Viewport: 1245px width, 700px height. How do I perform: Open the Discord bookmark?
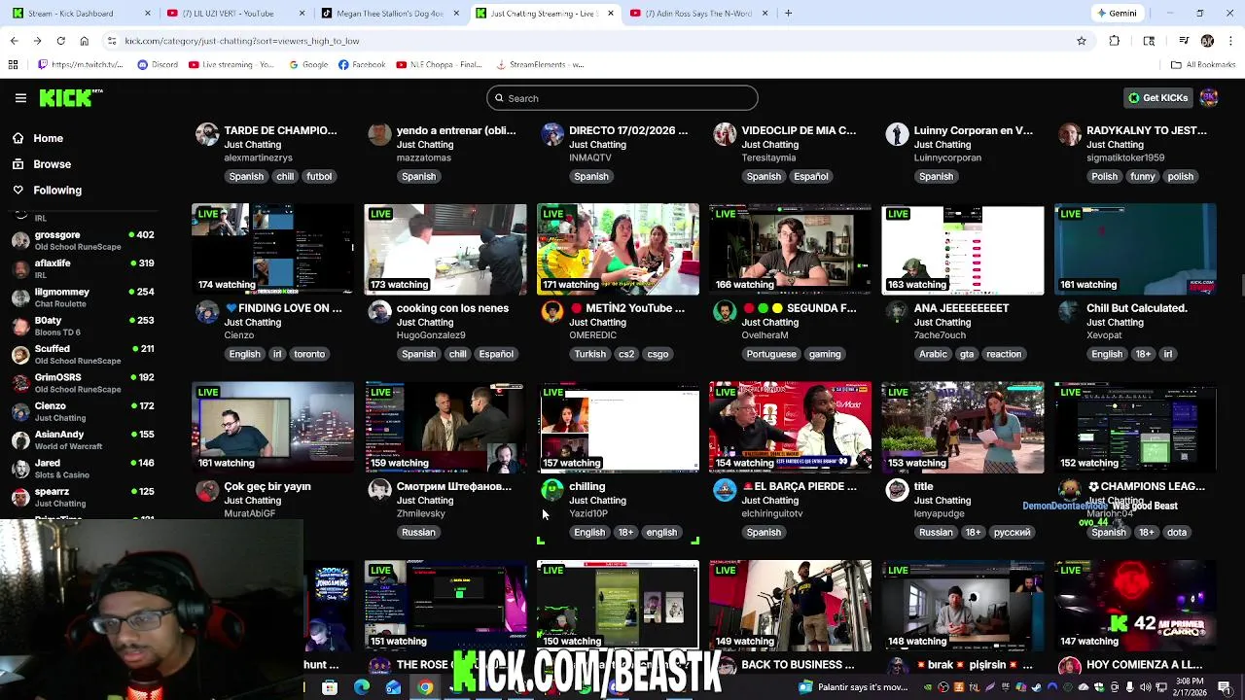click(x=158, y=65)
